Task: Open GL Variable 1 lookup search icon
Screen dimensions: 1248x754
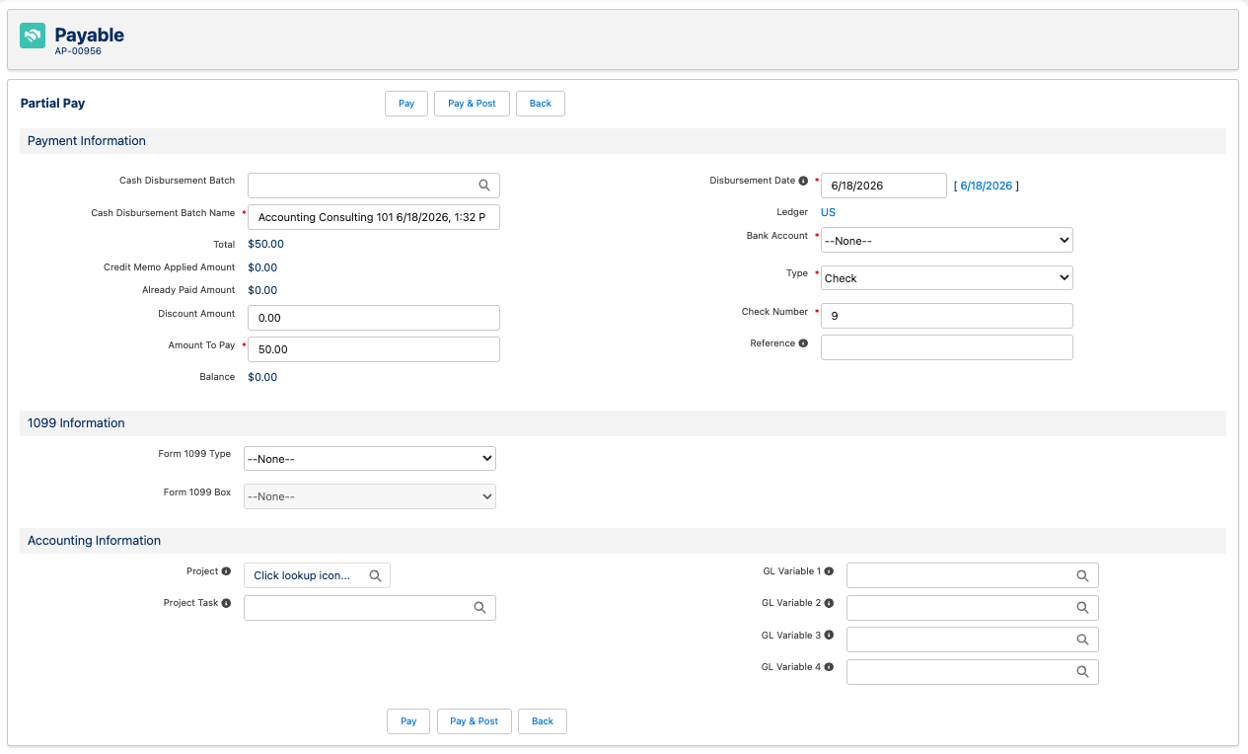Action: 1082,575
